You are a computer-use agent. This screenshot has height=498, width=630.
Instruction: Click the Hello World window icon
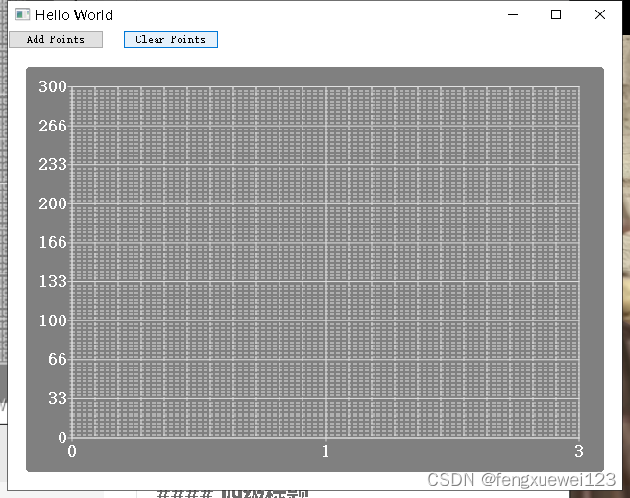pyautogui.click(x=22, y=14)
